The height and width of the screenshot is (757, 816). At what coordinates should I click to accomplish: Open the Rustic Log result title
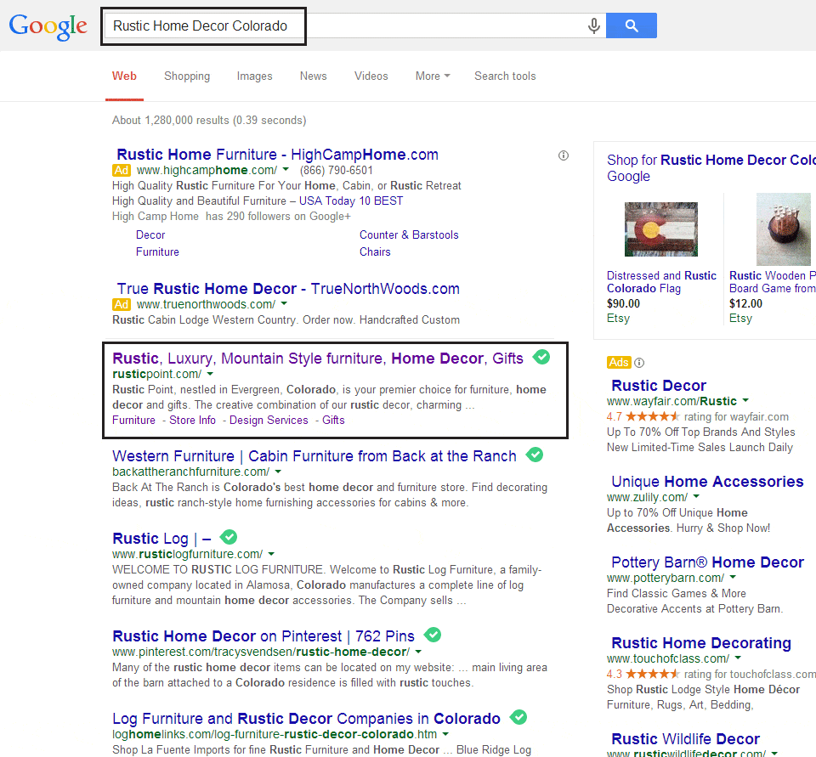pyautogui.click(x=161, y=539)
